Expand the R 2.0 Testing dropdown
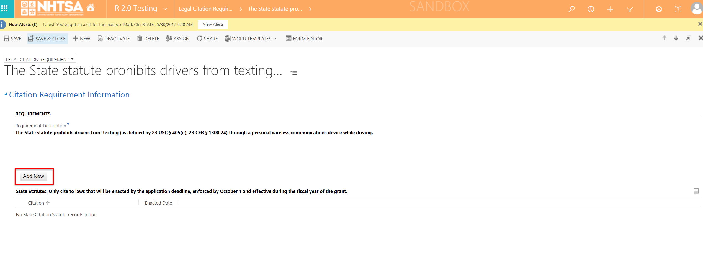 tap(165, 9)
